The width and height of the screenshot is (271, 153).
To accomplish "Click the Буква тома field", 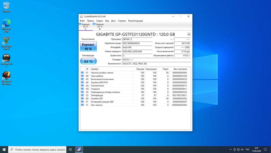I will point(137,55).
